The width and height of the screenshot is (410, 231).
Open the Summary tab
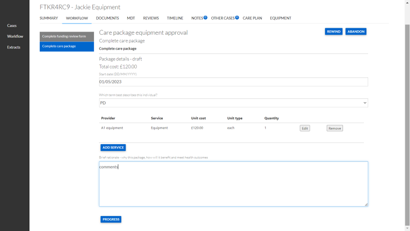click(x=49, y=18)
